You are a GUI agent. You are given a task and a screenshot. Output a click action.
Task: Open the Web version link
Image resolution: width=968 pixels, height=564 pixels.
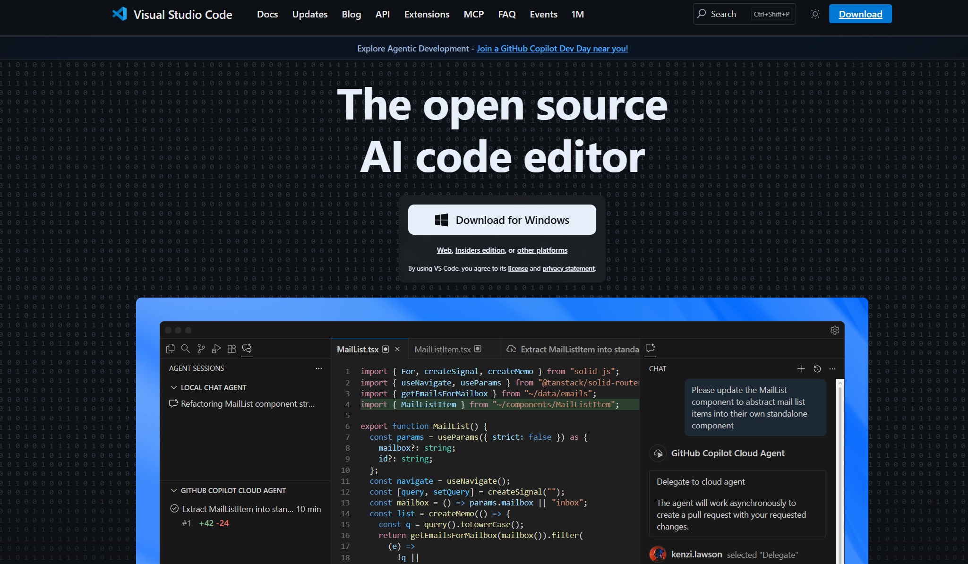444,250
